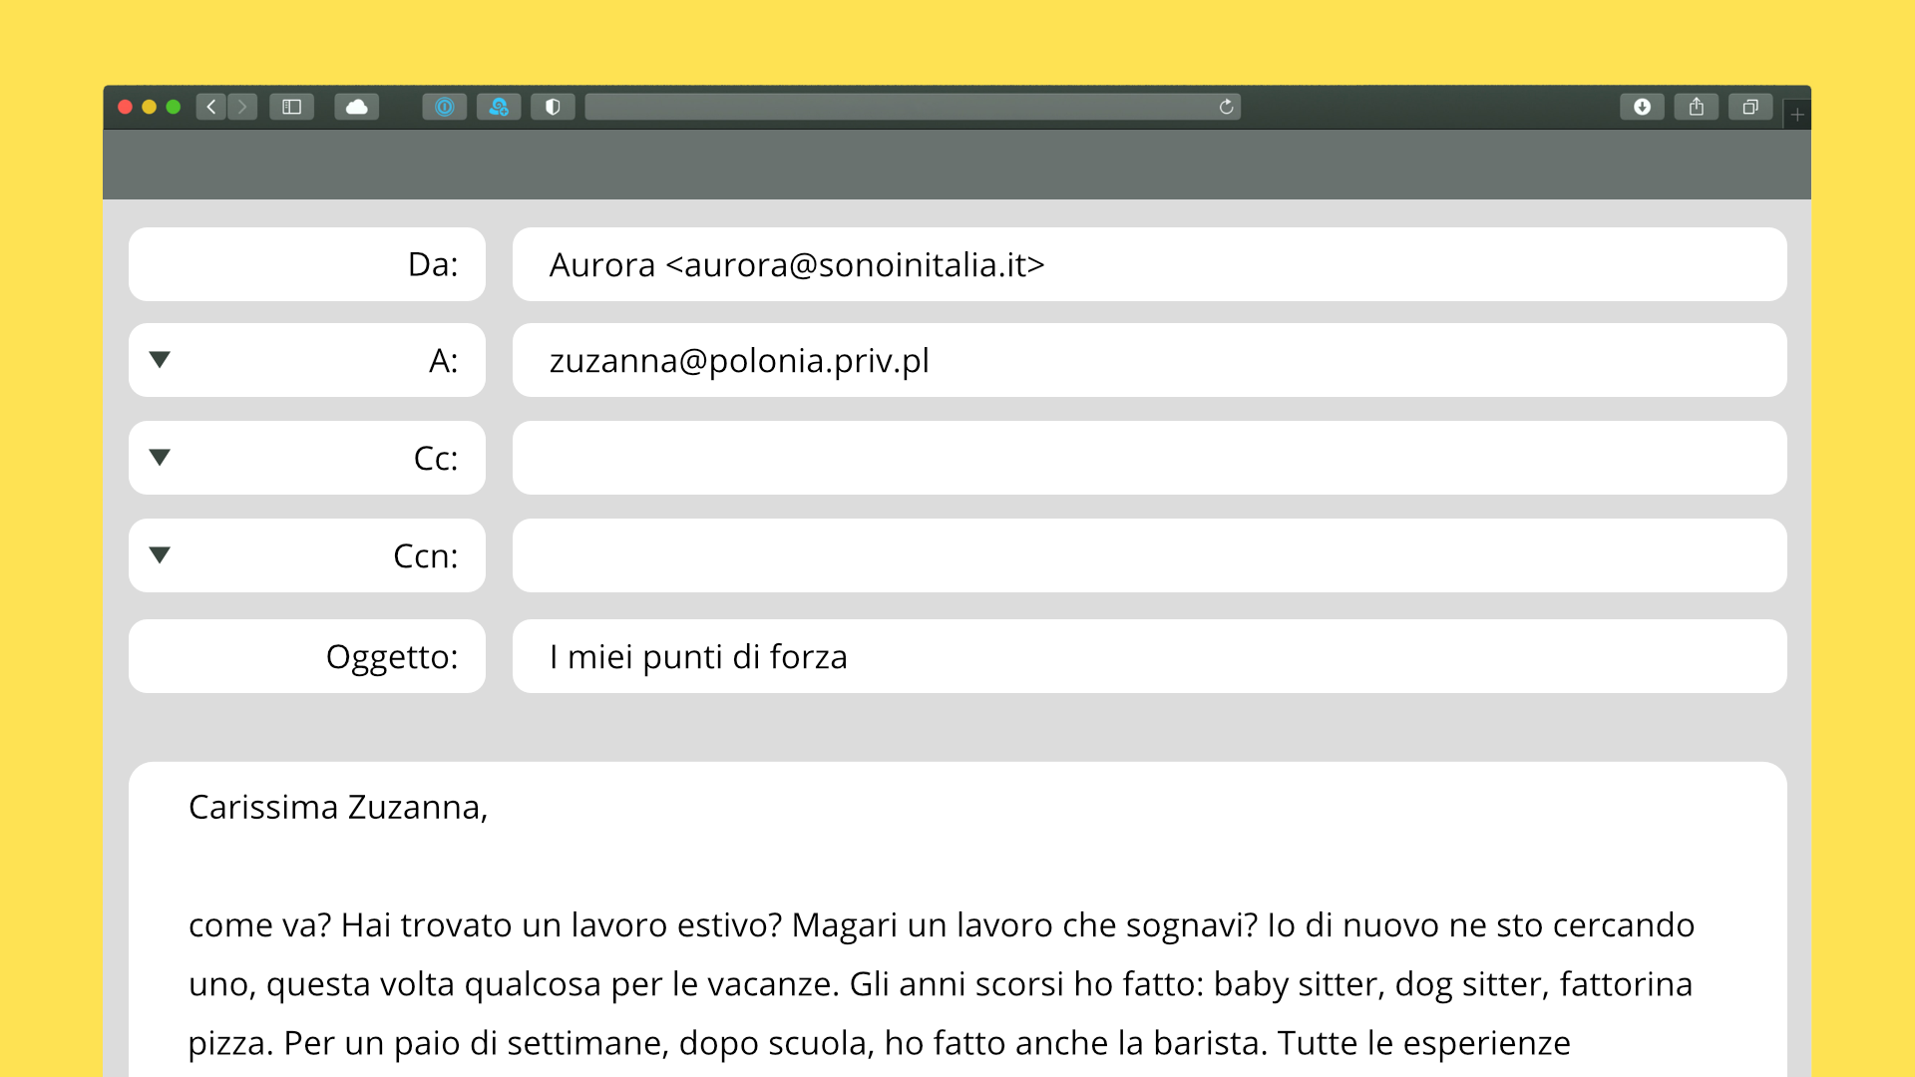Expand the Ccn: dropdown triangle
The image size is (1915, 1077).
160,555
